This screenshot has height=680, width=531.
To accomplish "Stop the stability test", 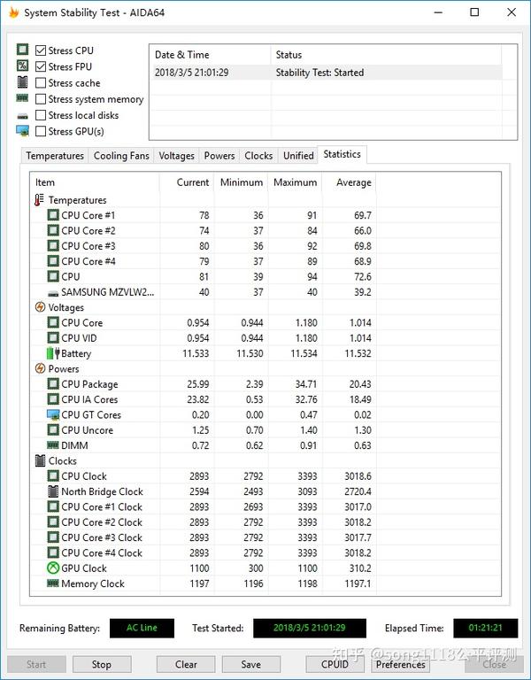I will point(102,664).
